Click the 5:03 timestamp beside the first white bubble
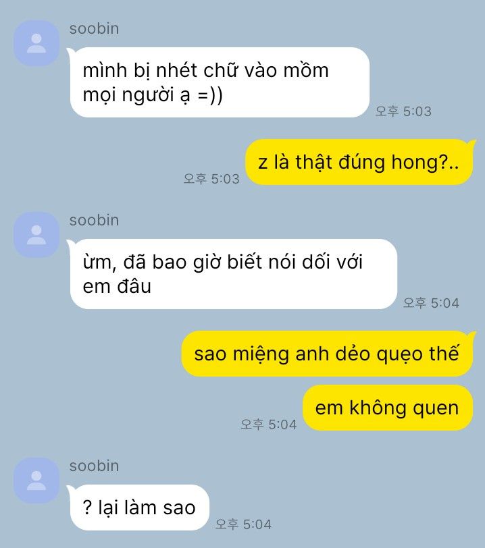Image resolution: width=485 pixels, height=548 pixels. [x=403, y=111]
